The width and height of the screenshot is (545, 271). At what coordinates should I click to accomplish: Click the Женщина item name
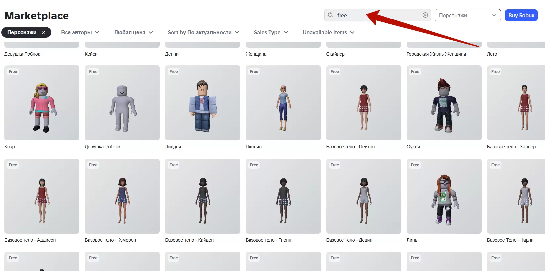(256, 54)
